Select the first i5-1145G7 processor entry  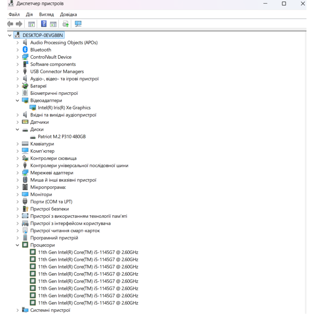click(x=88, y=252)
